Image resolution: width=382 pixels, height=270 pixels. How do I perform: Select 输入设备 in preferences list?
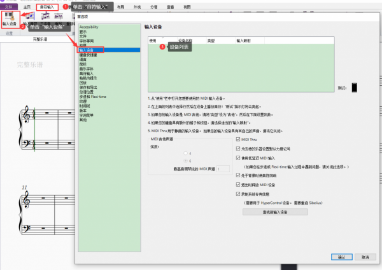[x=109, y=50]
